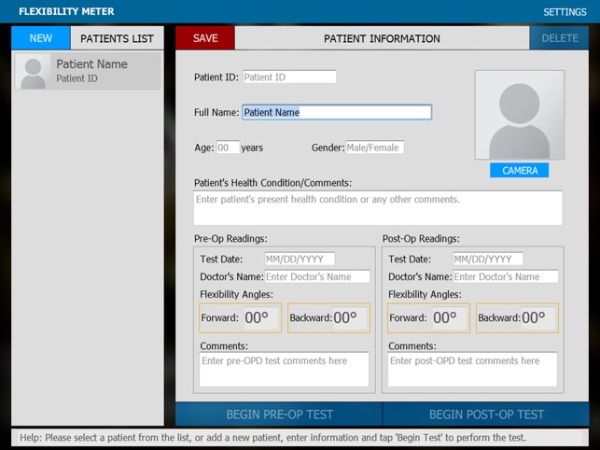Click the Post-Op Readings heading
The image size is (600, 450).
pos(421,239)
